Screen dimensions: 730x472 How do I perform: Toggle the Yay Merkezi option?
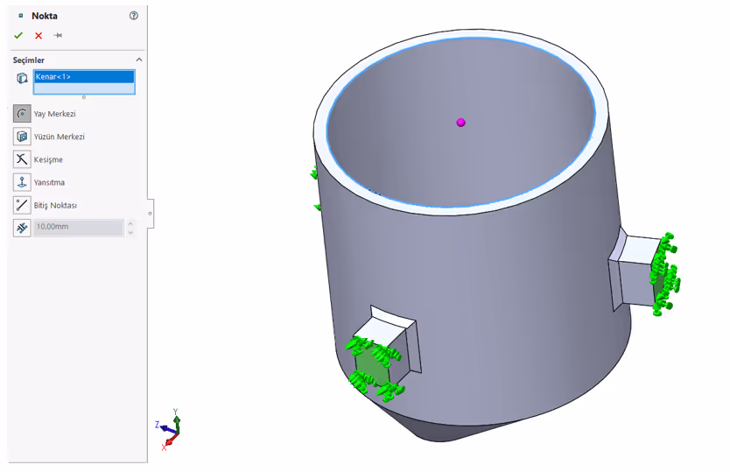[x=22, y=114]
